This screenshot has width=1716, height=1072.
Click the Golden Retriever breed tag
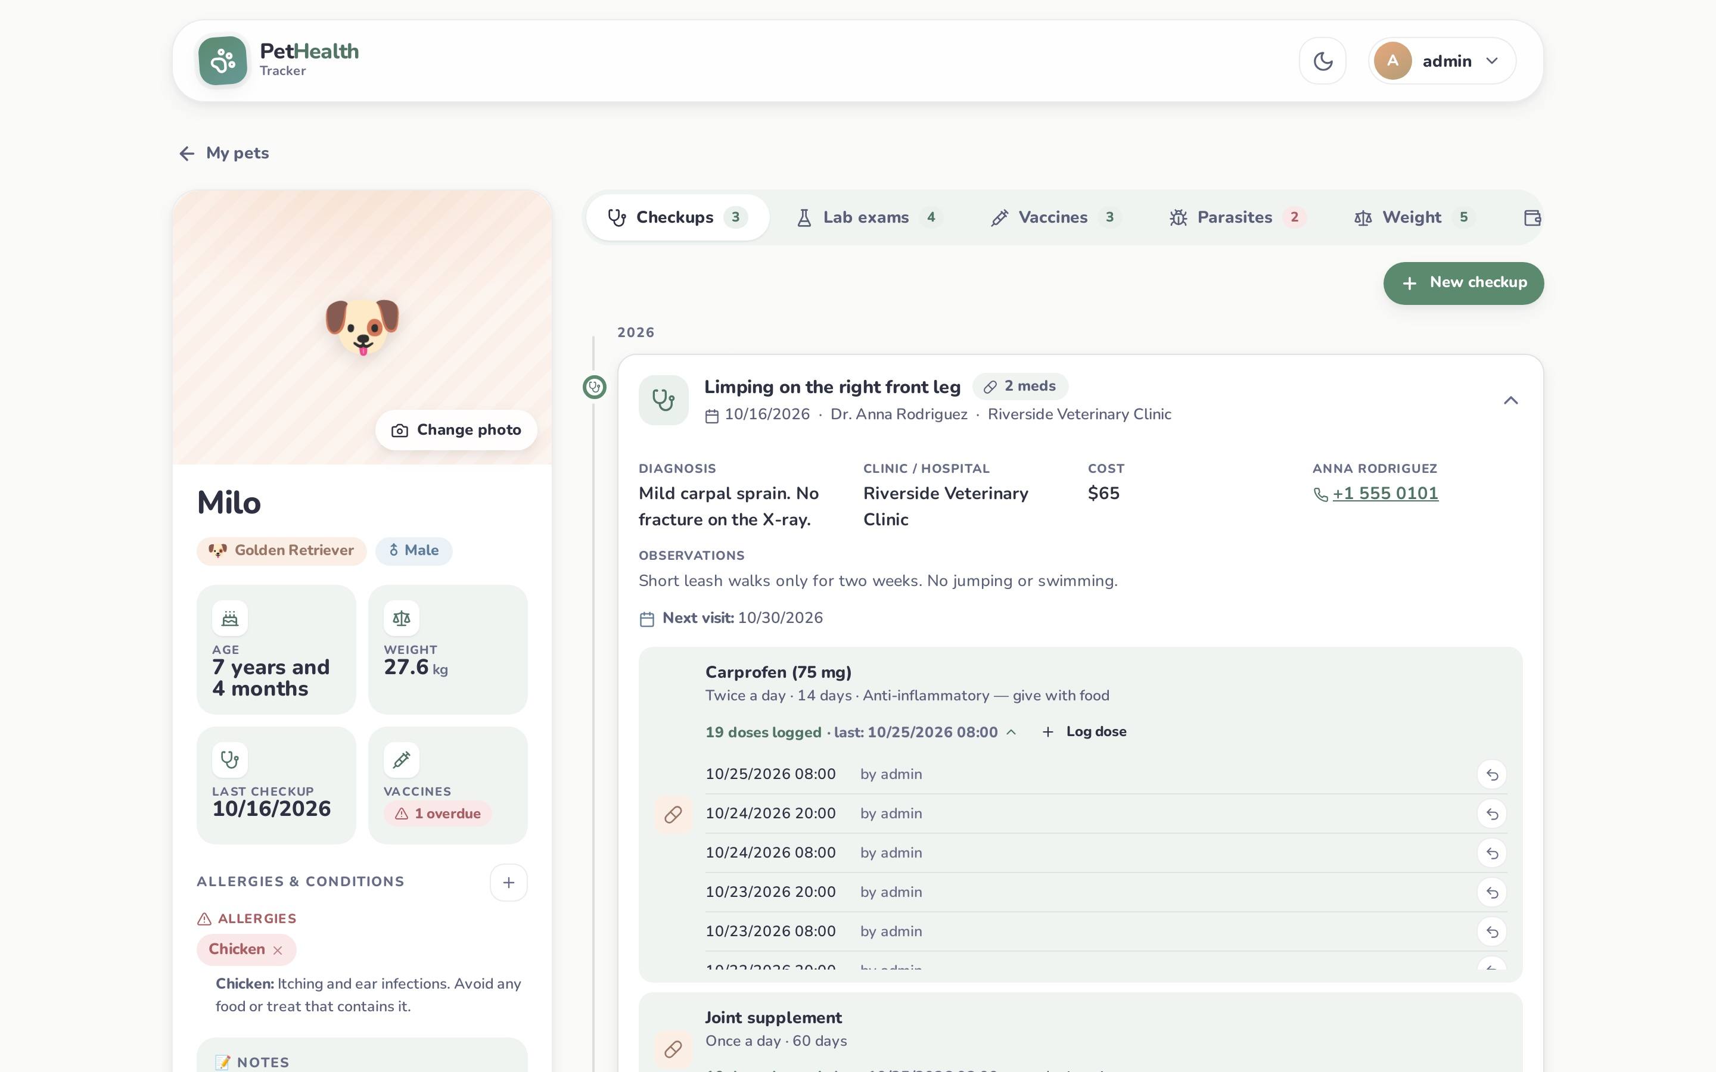(x=281, y=551)
